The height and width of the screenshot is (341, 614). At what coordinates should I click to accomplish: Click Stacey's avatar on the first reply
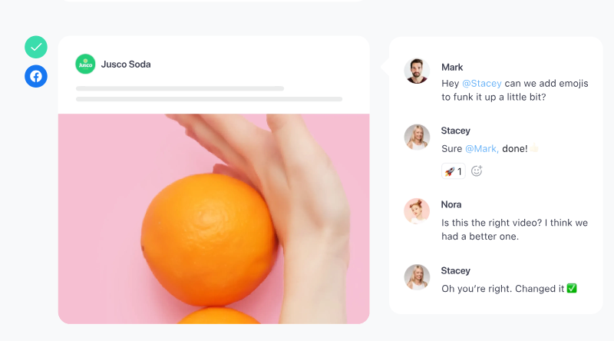tap(417, 137)
